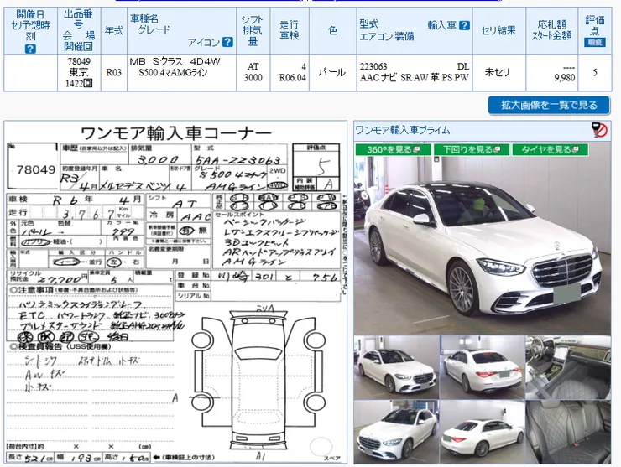Open the quilted rear seat thumbnail

pyautogui.click(x=568, y=432)
